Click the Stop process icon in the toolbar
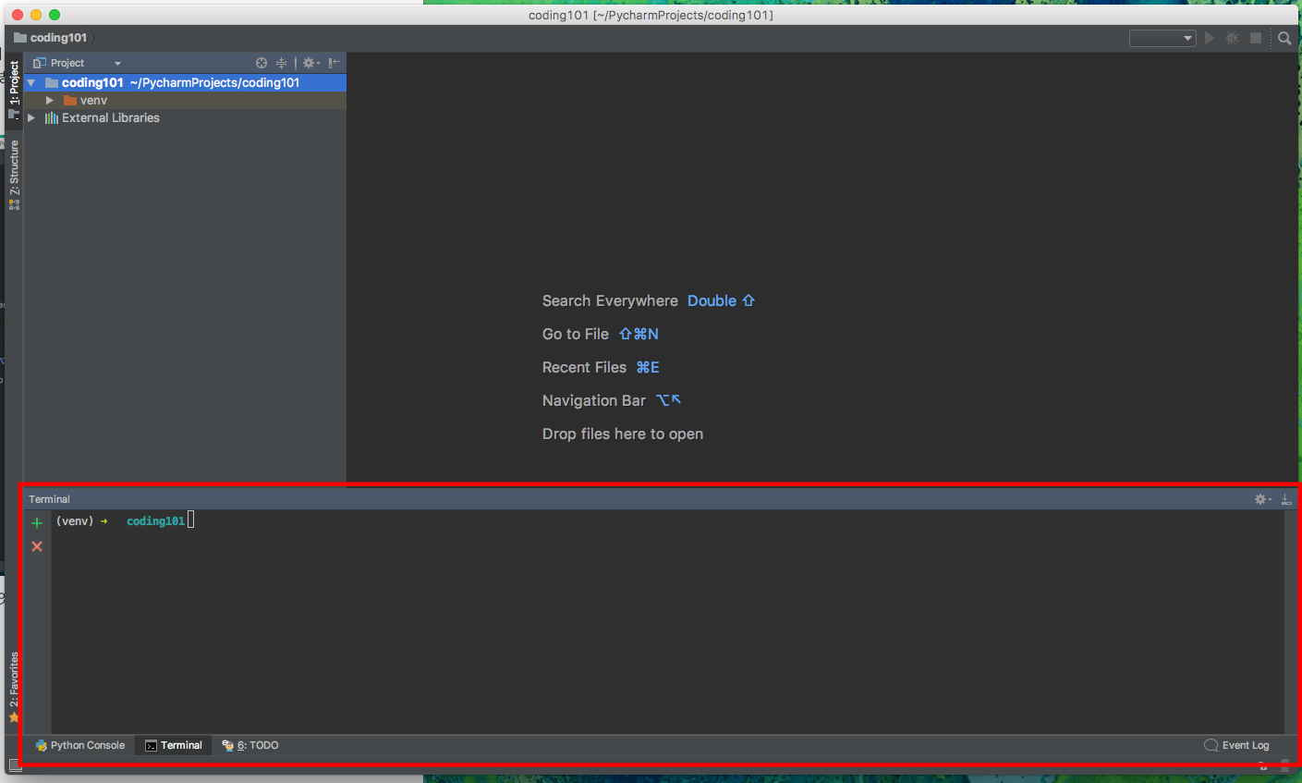 pyautogui.click(x=1256, y=38)
